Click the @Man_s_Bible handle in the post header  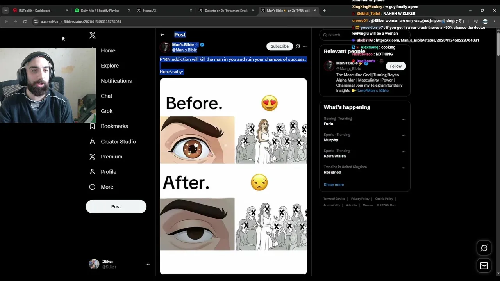[x=184, y=50]
